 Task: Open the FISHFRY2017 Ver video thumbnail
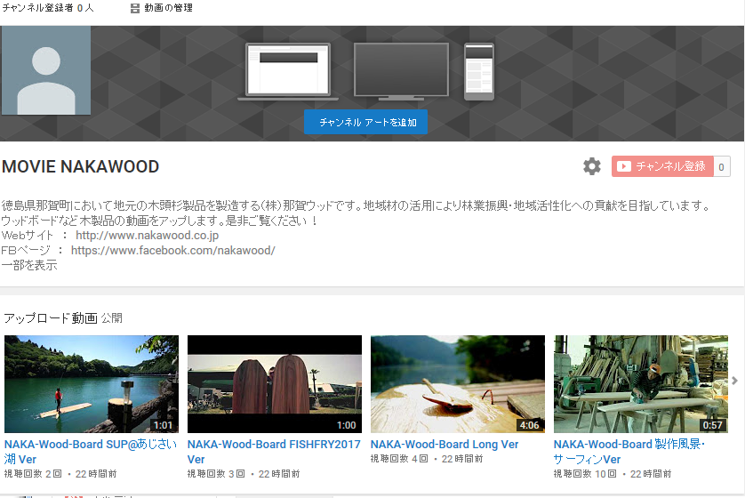(x=275, y=384)
